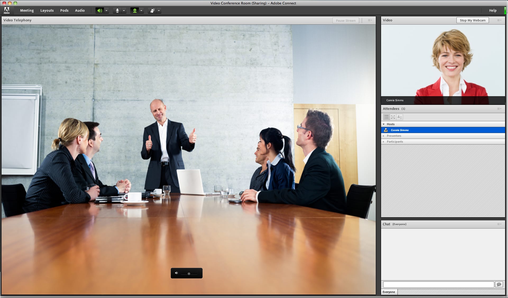This screenshot has width=508, height=298.
Task: Select attendee list view icon
Action: [386, 117]
